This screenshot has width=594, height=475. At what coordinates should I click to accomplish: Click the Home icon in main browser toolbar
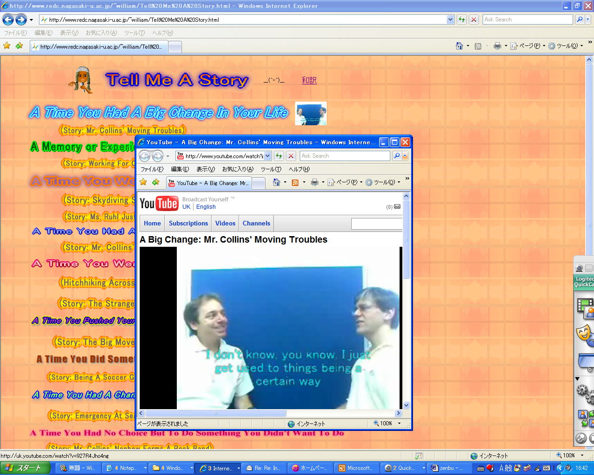coord(459,46)
